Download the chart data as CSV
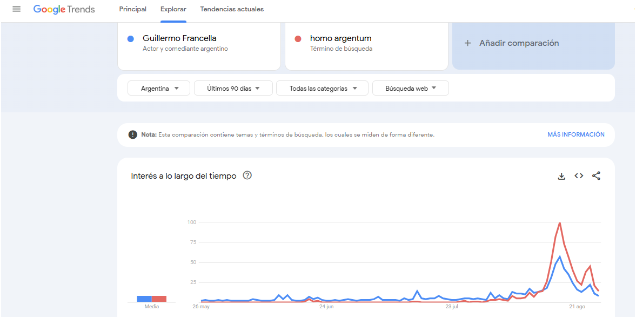This screenshot has width=636, height=318. point(561,176)
